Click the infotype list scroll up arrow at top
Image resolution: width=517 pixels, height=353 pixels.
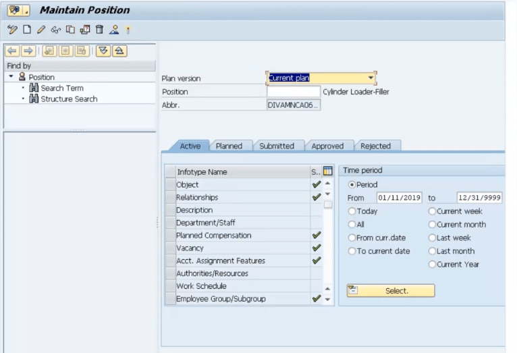click(x=328, y=184)
